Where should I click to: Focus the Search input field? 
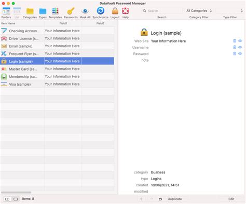162,11
